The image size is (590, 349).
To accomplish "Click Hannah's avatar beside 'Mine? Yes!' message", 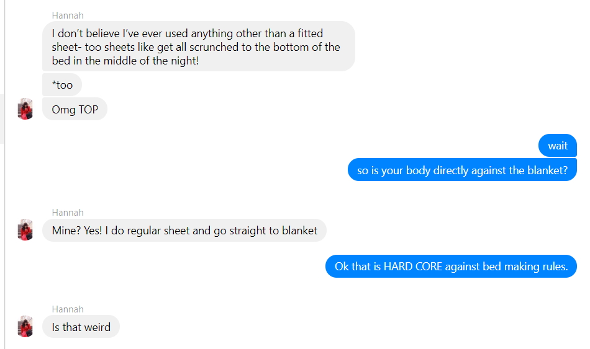I will pyautogui.click(x=25, y=229).
